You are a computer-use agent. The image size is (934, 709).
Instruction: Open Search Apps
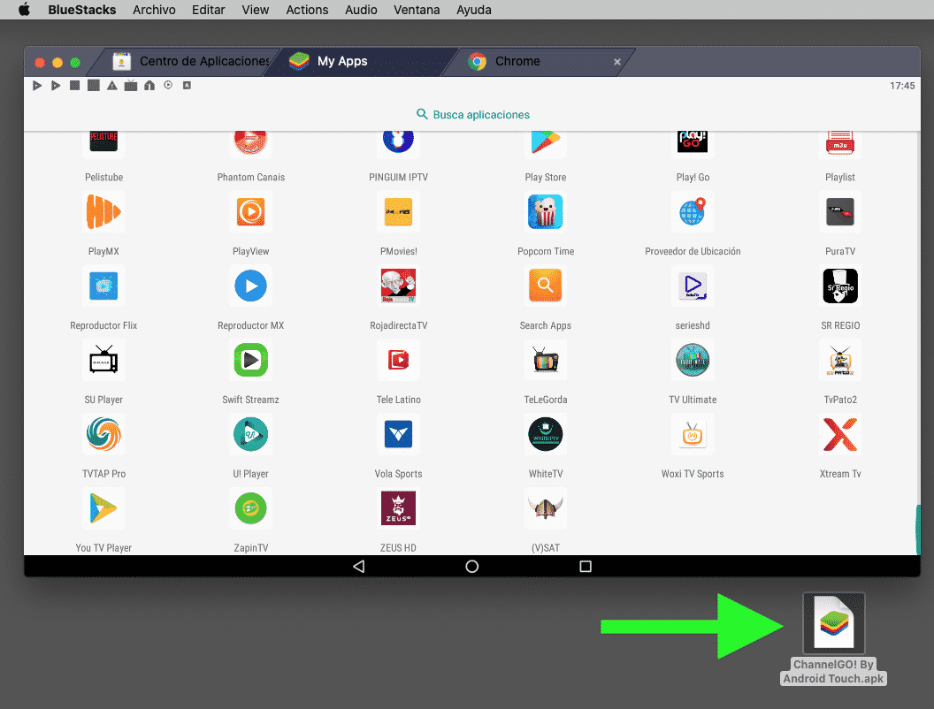pos(545,286)
